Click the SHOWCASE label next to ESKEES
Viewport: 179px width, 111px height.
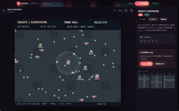(34, 3)
